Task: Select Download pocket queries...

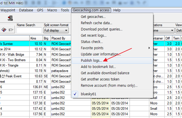Action: click(x=112, y=29)
